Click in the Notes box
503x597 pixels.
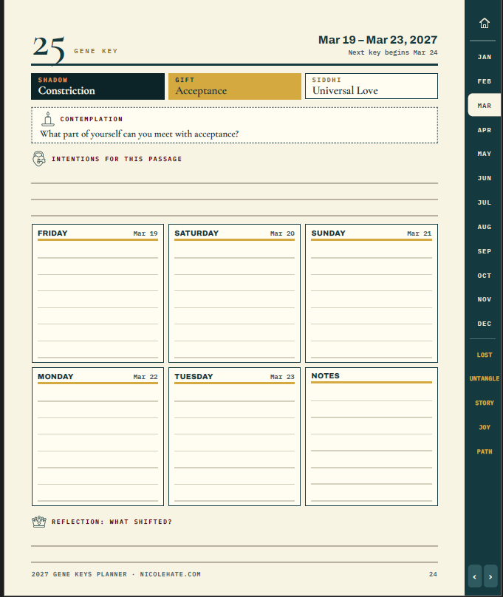(372, 437)
